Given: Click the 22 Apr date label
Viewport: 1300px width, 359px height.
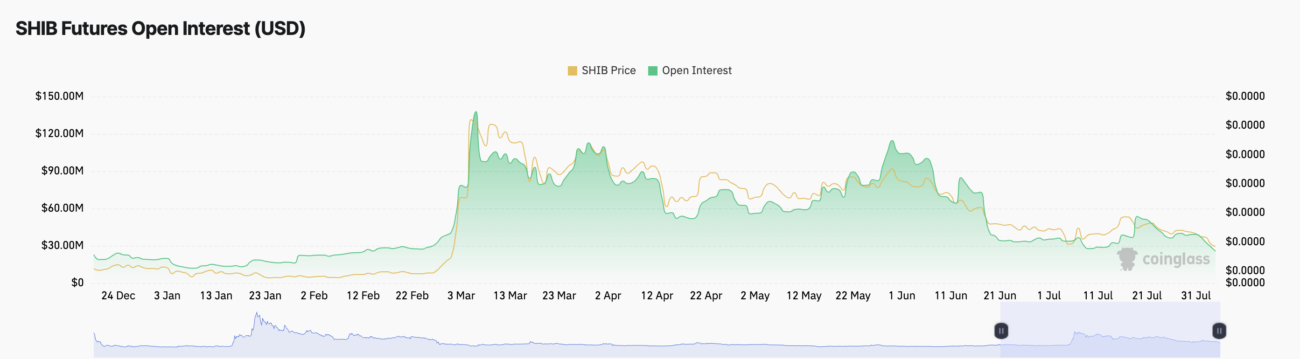Looking at the screenshot, I should (x=706, y=296).
